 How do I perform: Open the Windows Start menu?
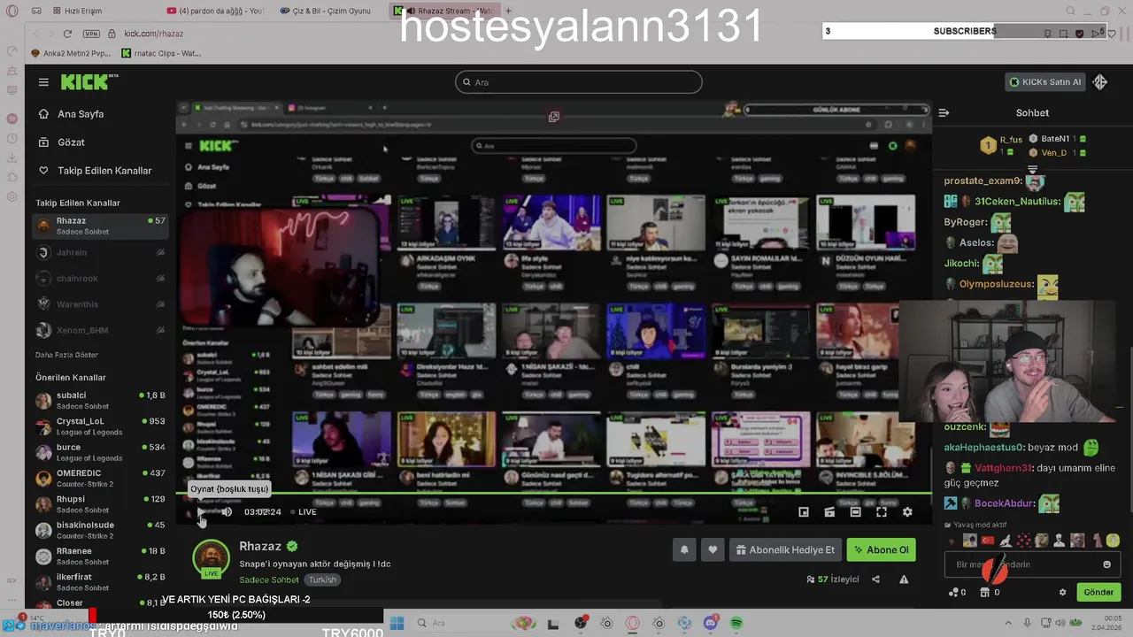pyautogui.click(x=397, y=624)
